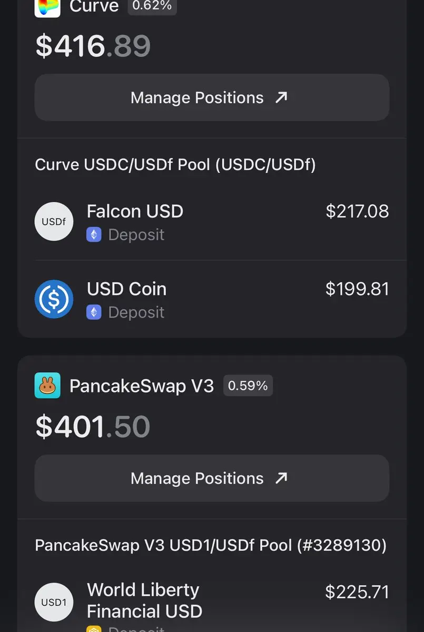The image size is (424, 632).
Task: Select the USDf token icon
Action: (x=54, y=222)
